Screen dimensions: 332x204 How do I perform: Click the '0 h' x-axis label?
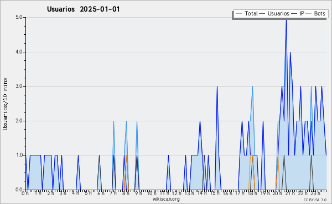pyautogui.click(x=25, y=194)
